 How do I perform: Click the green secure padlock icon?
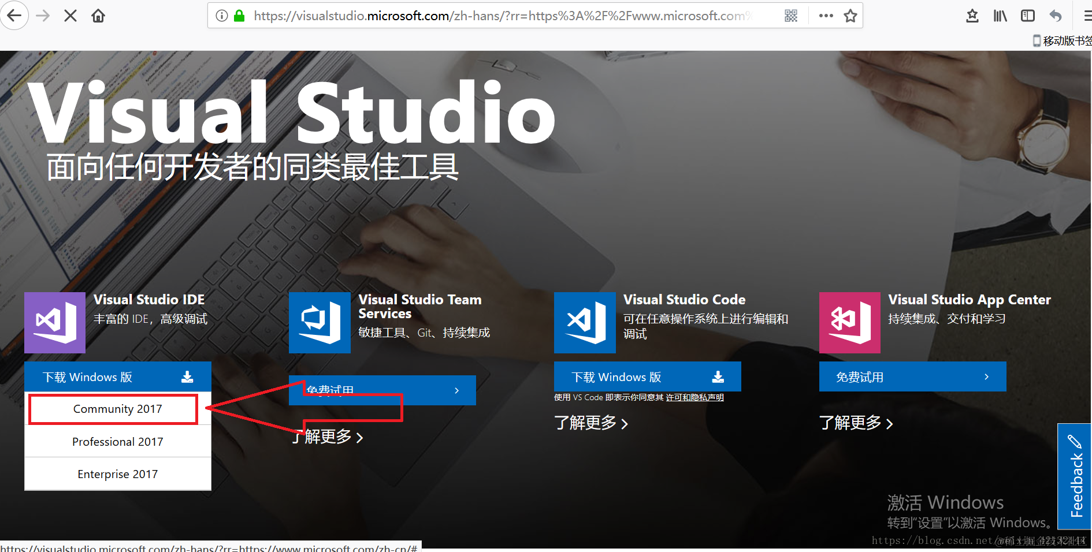coord(239,16)
